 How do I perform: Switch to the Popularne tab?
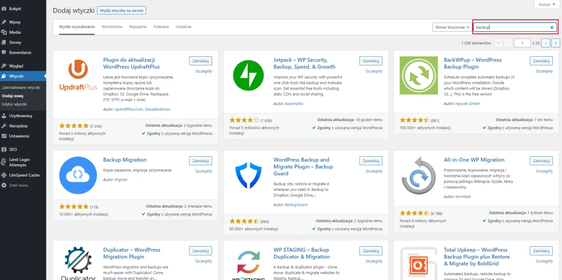[137, 26]
